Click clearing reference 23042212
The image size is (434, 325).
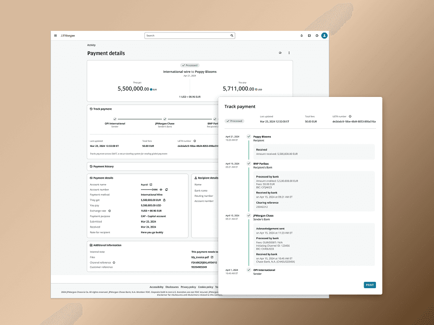262,207
